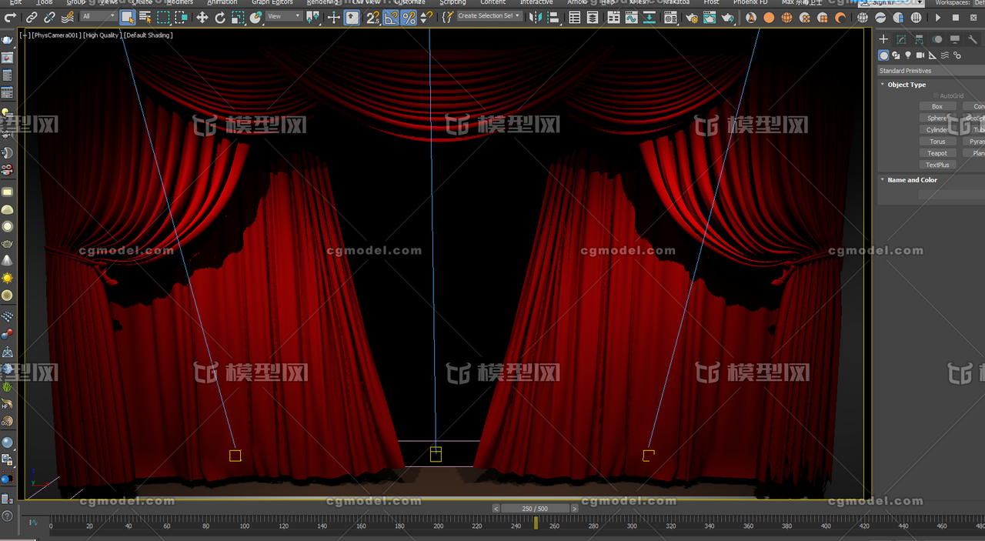Open the Modifiers menu

(x=179, y=2)
